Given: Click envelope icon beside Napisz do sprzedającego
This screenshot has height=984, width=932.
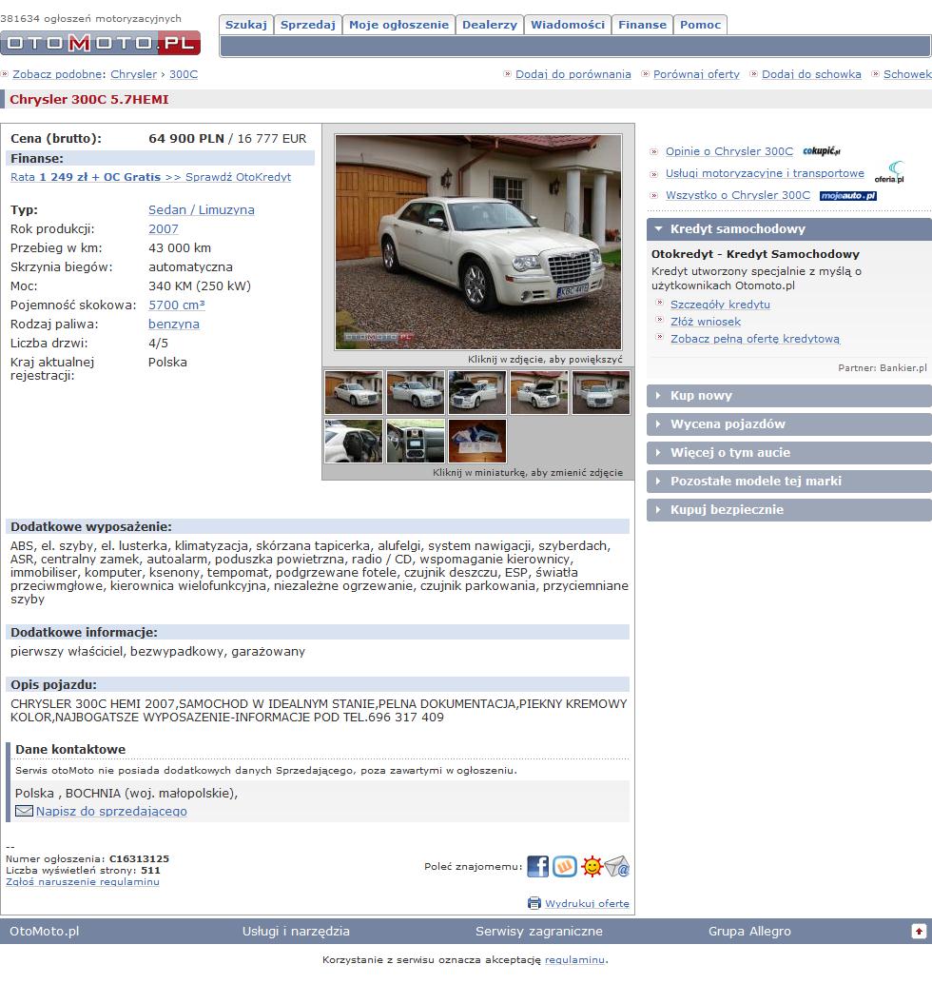Looking at the screenshot, I should [24, 811].
